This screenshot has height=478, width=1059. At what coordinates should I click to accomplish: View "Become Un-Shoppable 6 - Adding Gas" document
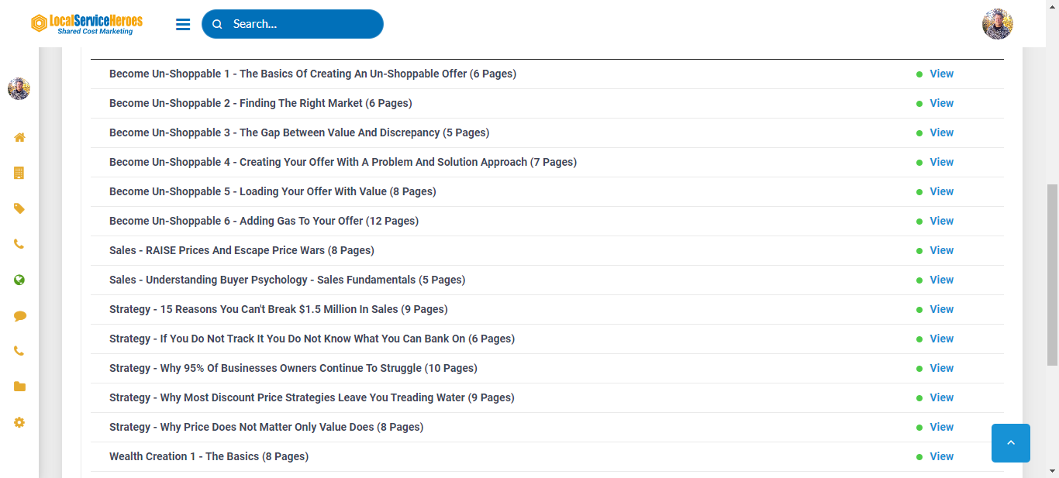[x=941, y=221]
